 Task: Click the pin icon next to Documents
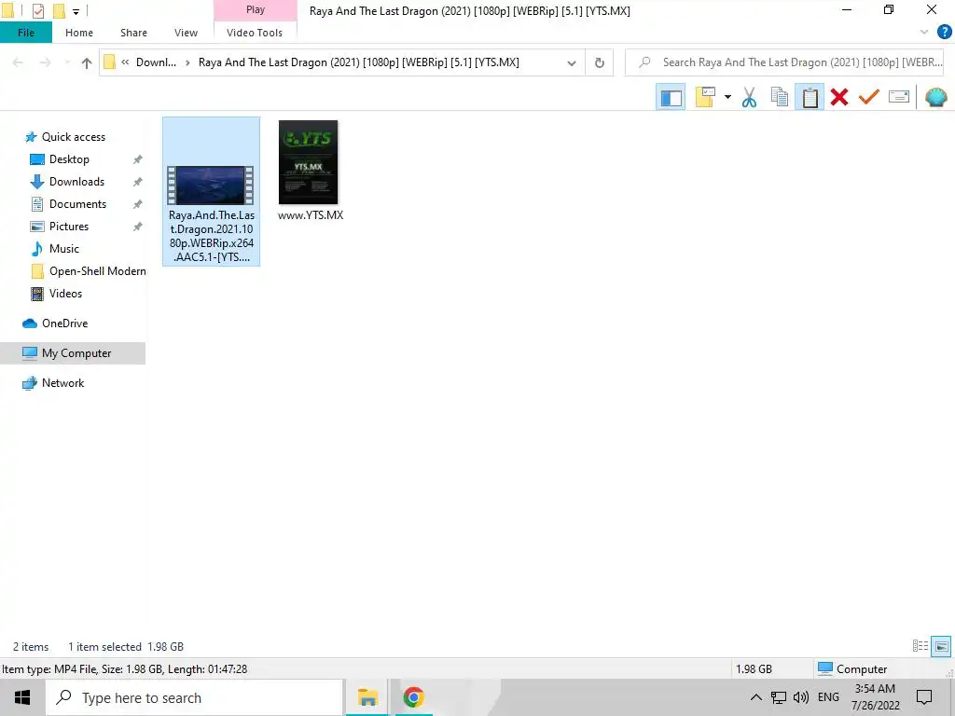click(x=138, y=204)
